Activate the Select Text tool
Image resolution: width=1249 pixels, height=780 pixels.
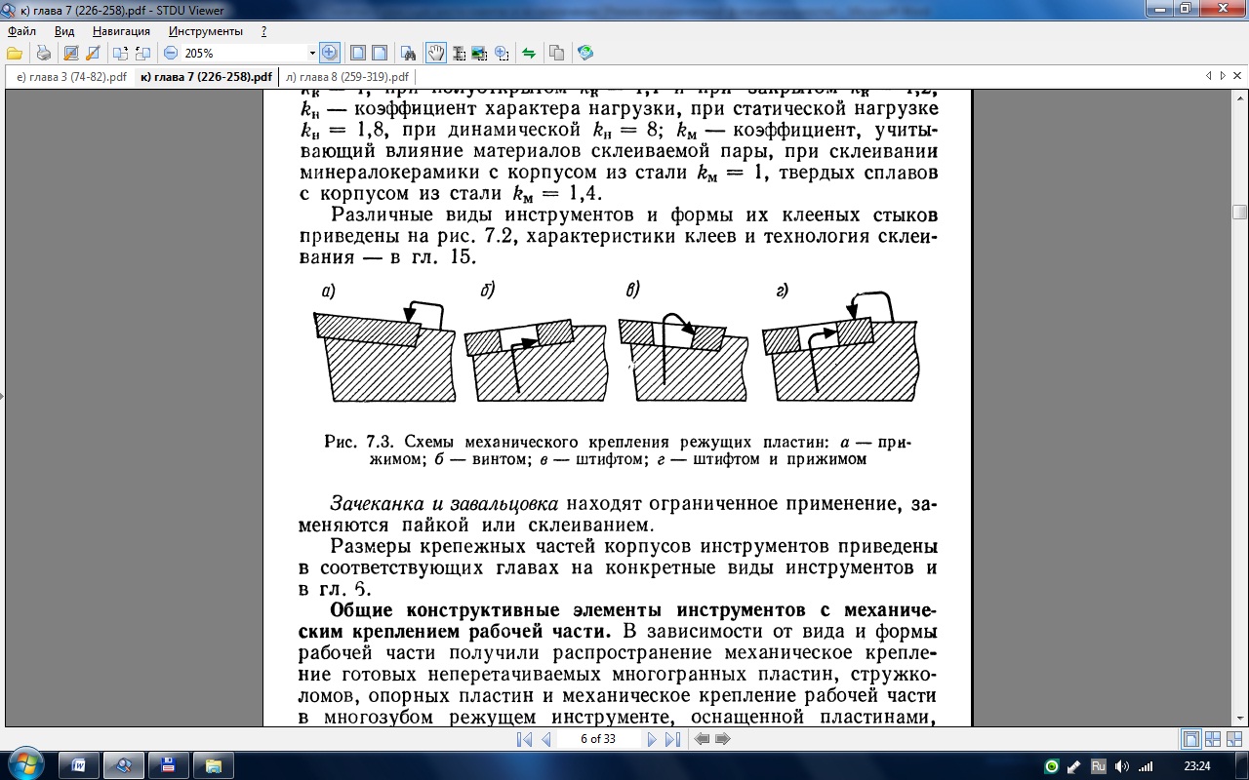(458, 53)
